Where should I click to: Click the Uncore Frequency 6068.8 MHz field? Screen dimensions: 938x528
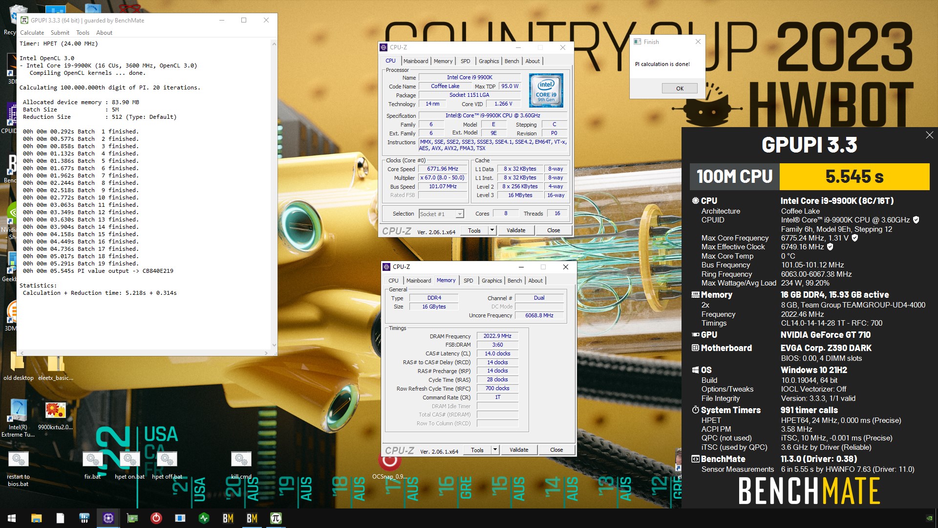pyautogui.click(x=539, y=316)
